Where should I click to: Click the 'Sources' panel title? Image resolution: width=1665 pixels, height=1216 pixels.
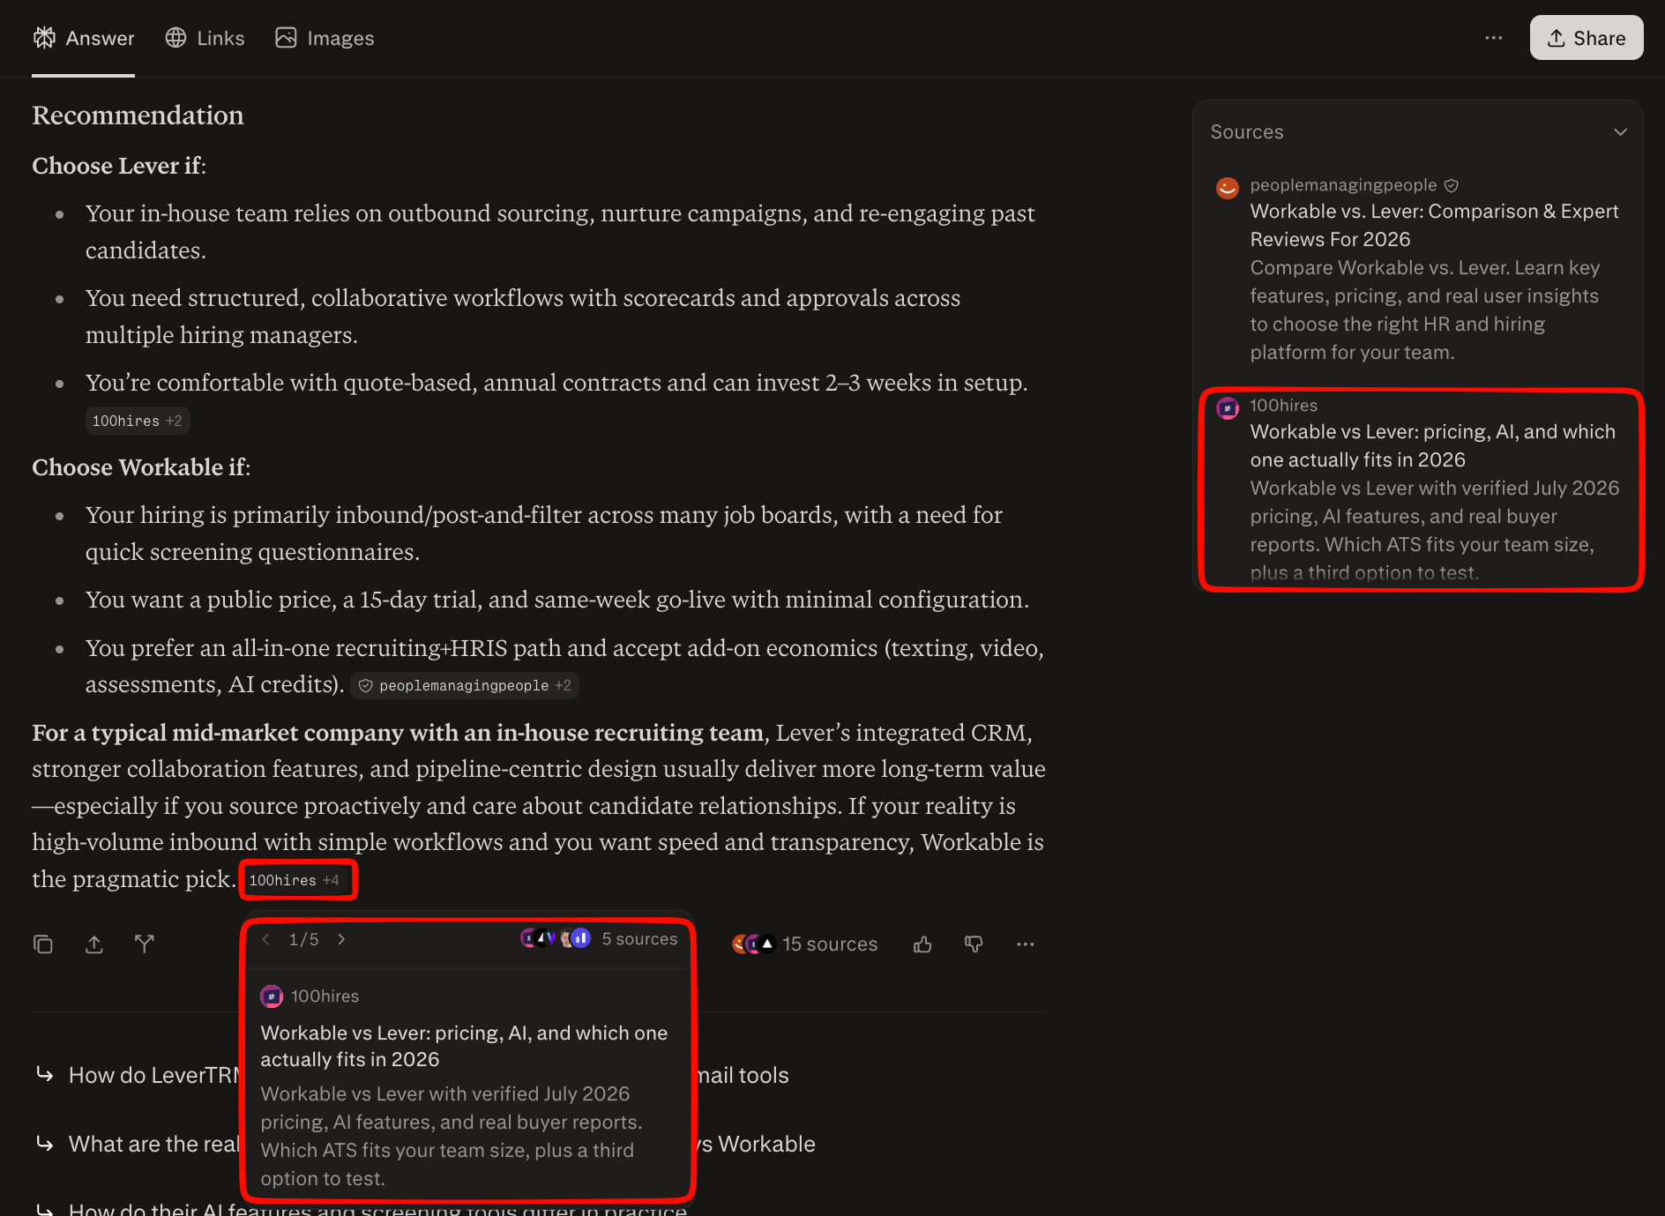[1247, 132]
